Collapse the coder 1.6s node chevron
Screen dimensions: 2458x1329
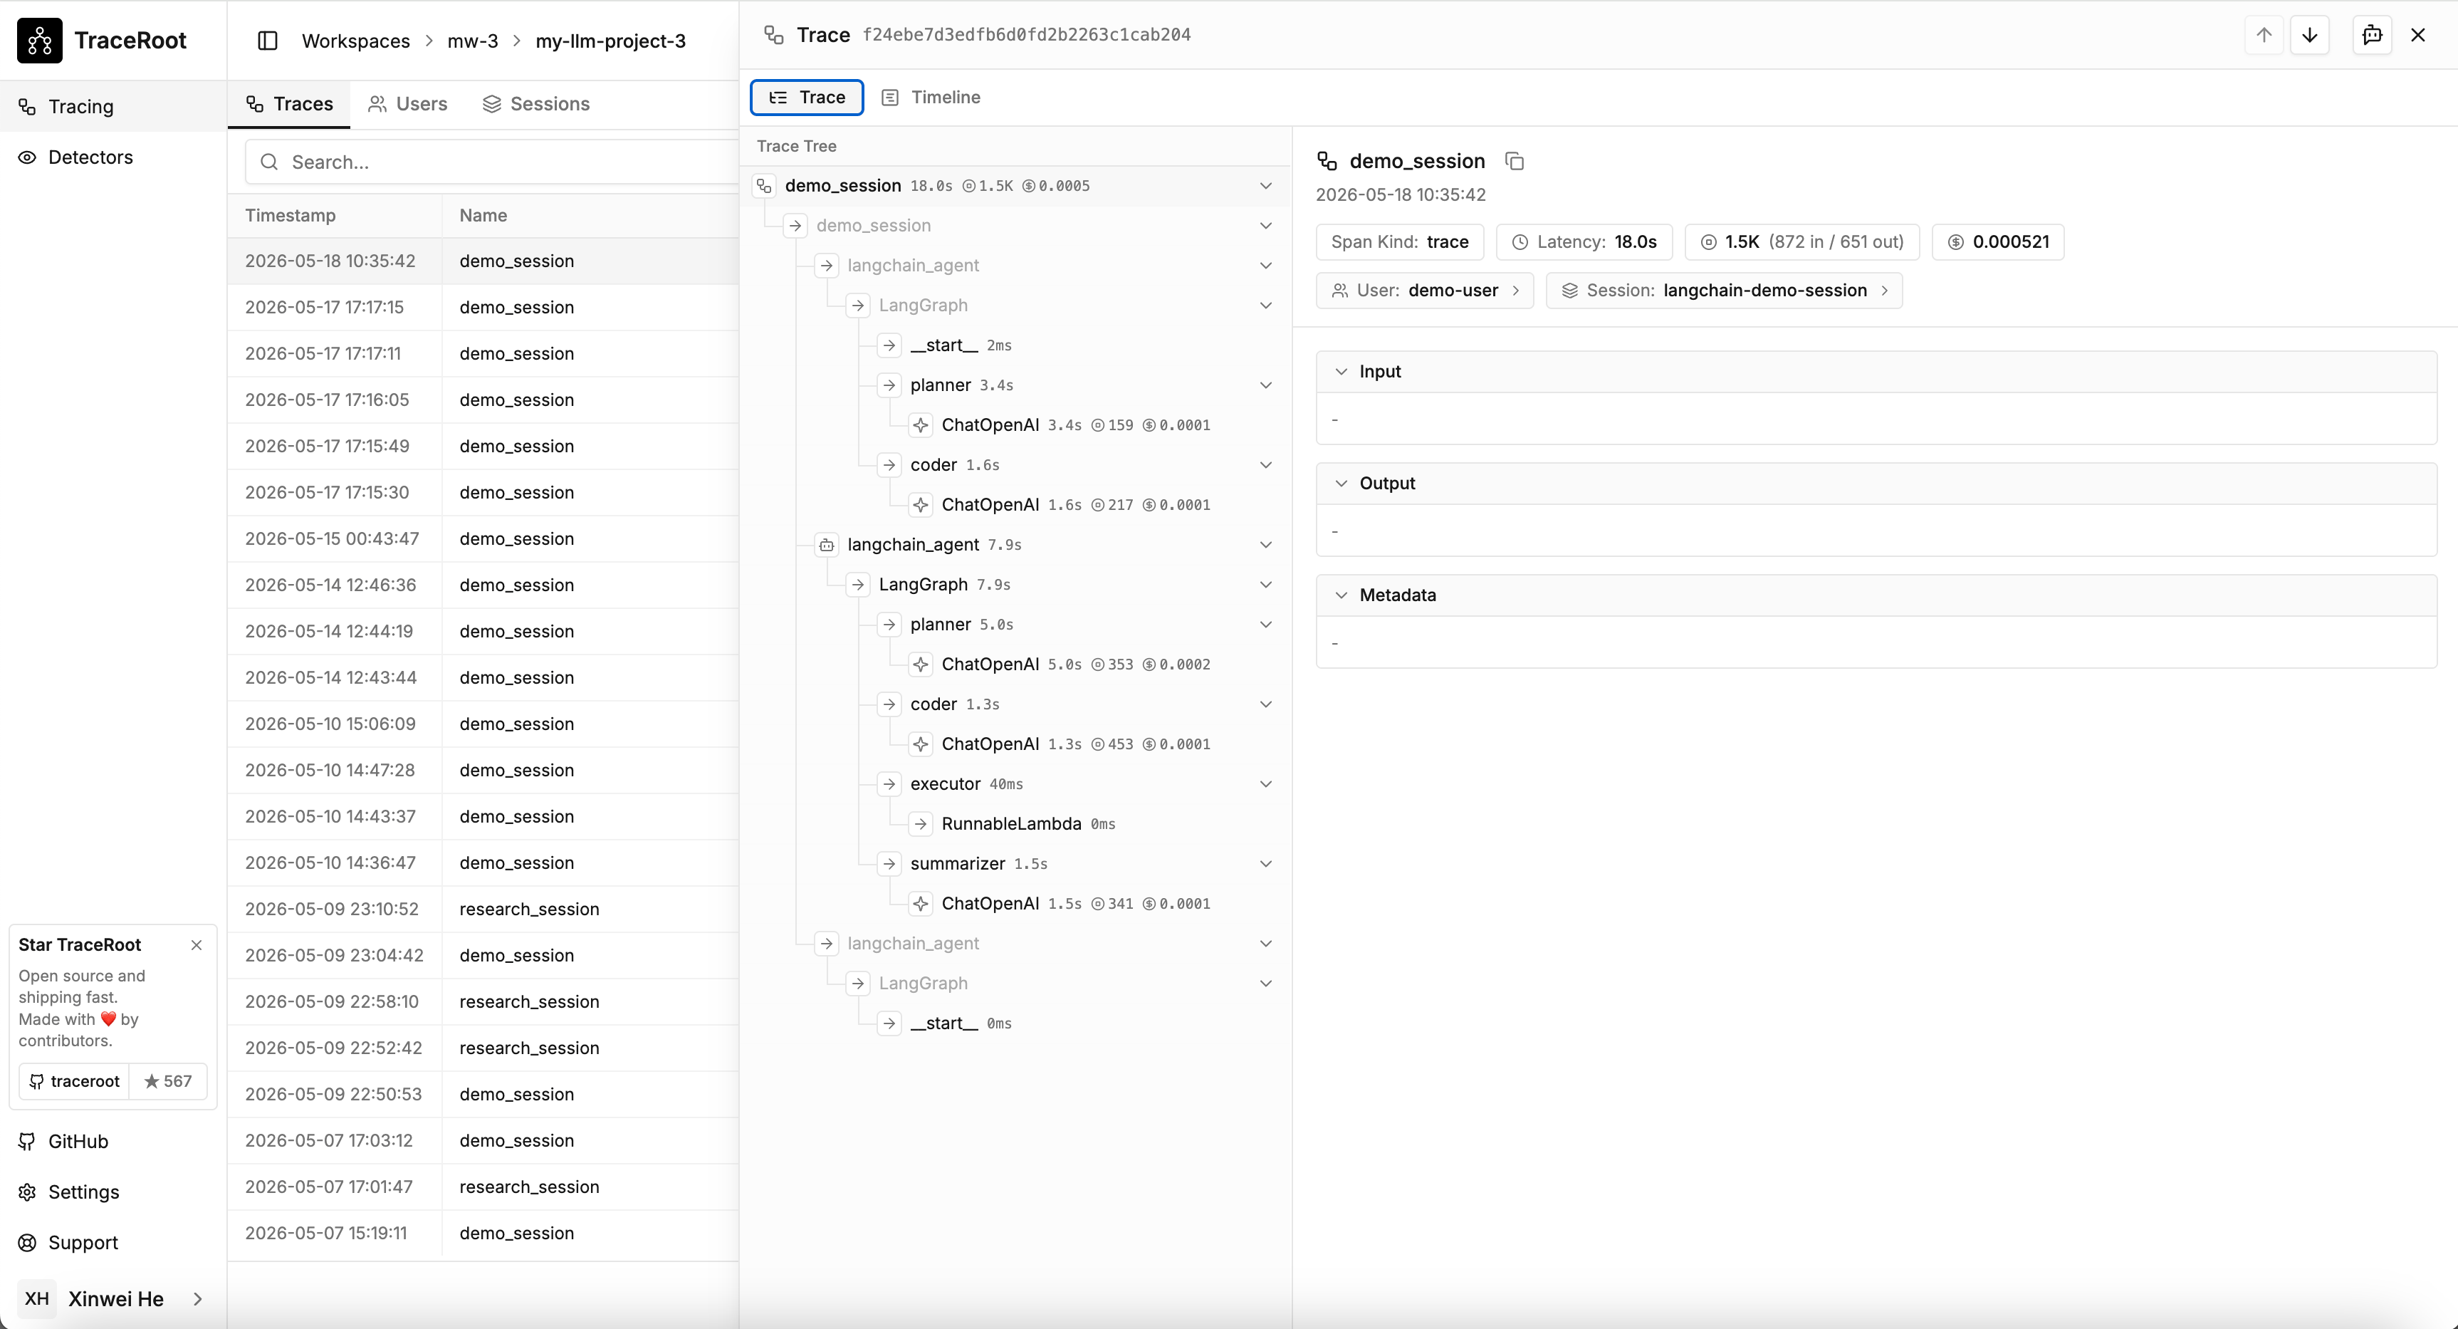[x=1266, y=465]
